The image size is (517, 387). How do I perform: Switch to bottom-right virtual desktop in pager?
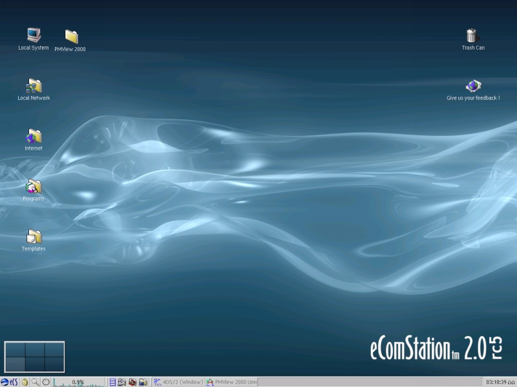[x=54, y=364]
